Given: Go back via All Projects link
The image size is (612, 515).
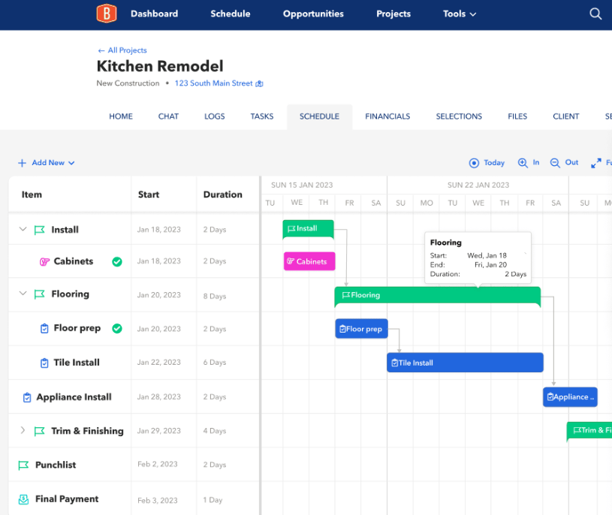Looking at the screenshot, I should point(122,50).
